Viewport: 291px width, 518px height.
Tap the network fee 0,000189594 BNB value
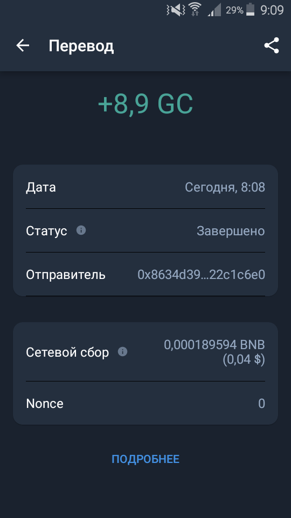point(214,345)
